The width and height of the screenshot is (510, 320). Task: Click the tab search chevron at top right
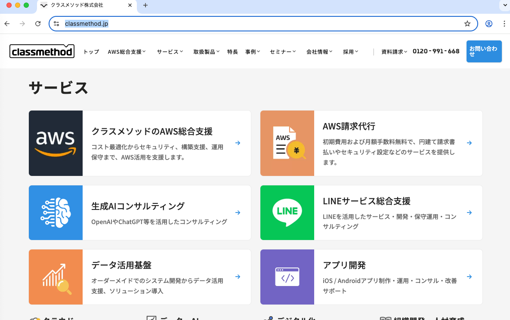[x=505, y=5]
